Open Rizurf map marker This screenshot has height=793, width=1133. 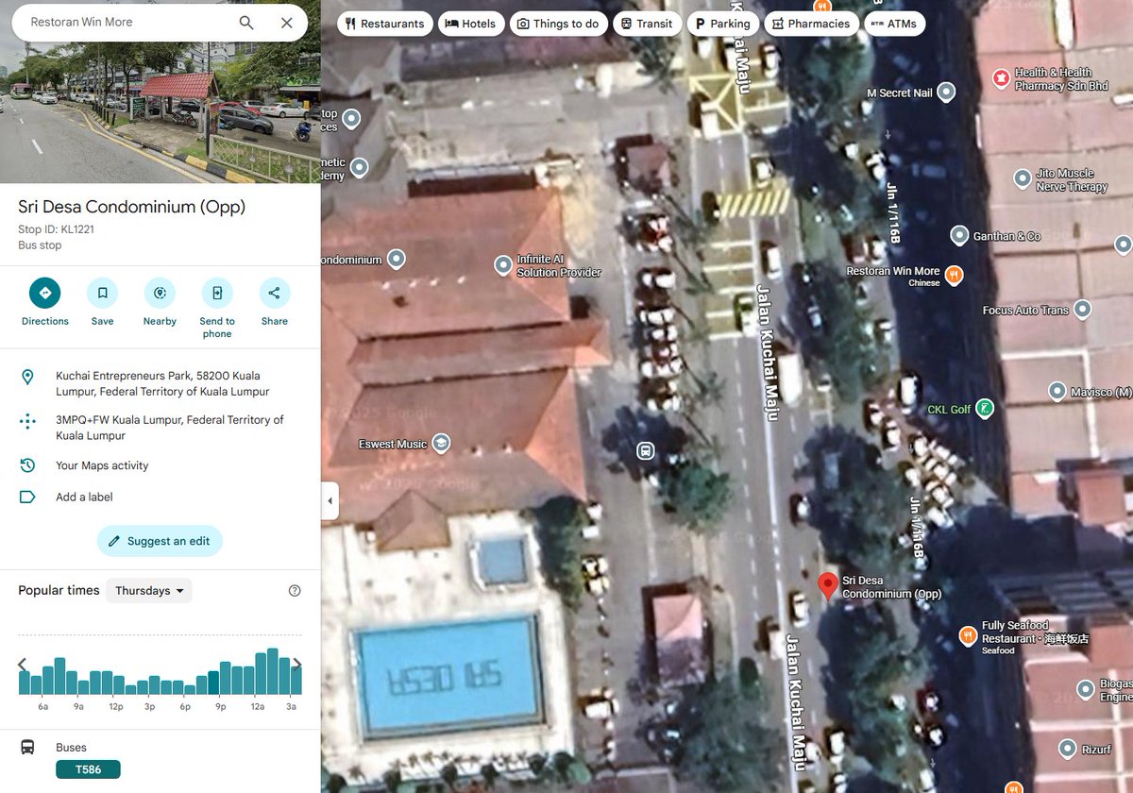[1067, 750]
